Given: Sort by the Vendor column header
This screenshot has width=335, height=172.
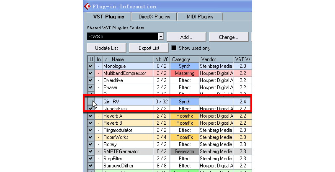Looking at the screenshot, I should click(216, 59).
